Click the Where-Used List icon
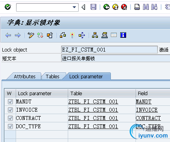The width and height of the screenshot is (170, 142). point(82,35)
